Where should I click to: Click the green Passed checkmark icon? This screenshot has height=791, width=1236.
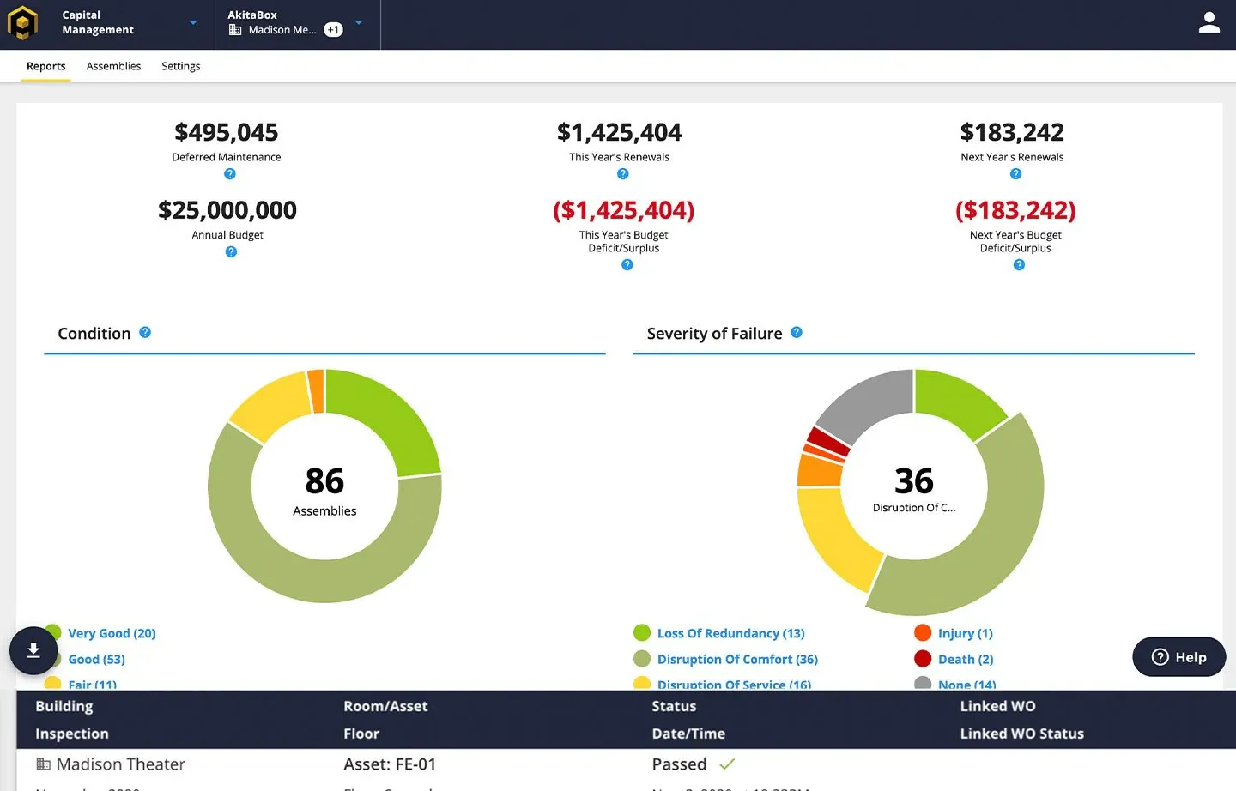(727, 764)
